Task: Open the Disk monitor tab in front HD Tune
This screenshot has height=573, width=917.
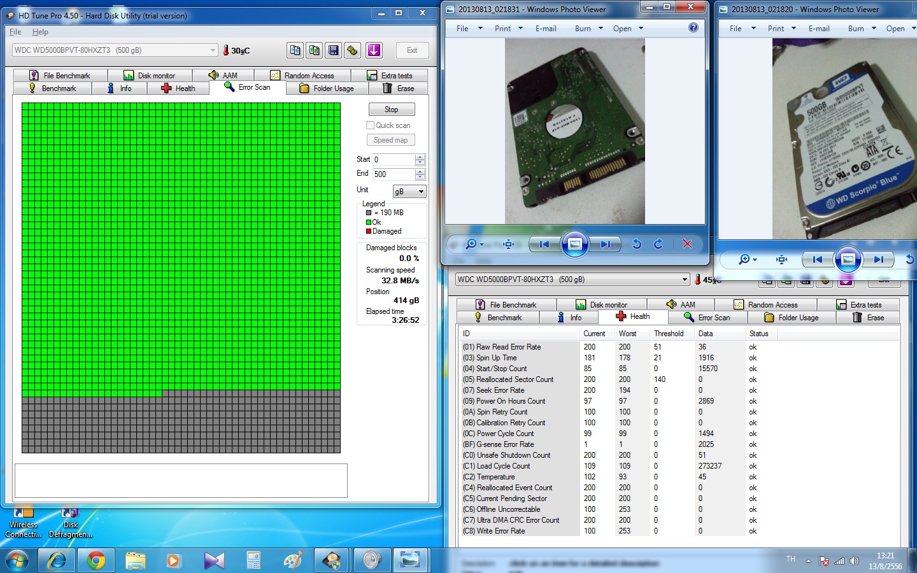Action: [x=149, y=75]
